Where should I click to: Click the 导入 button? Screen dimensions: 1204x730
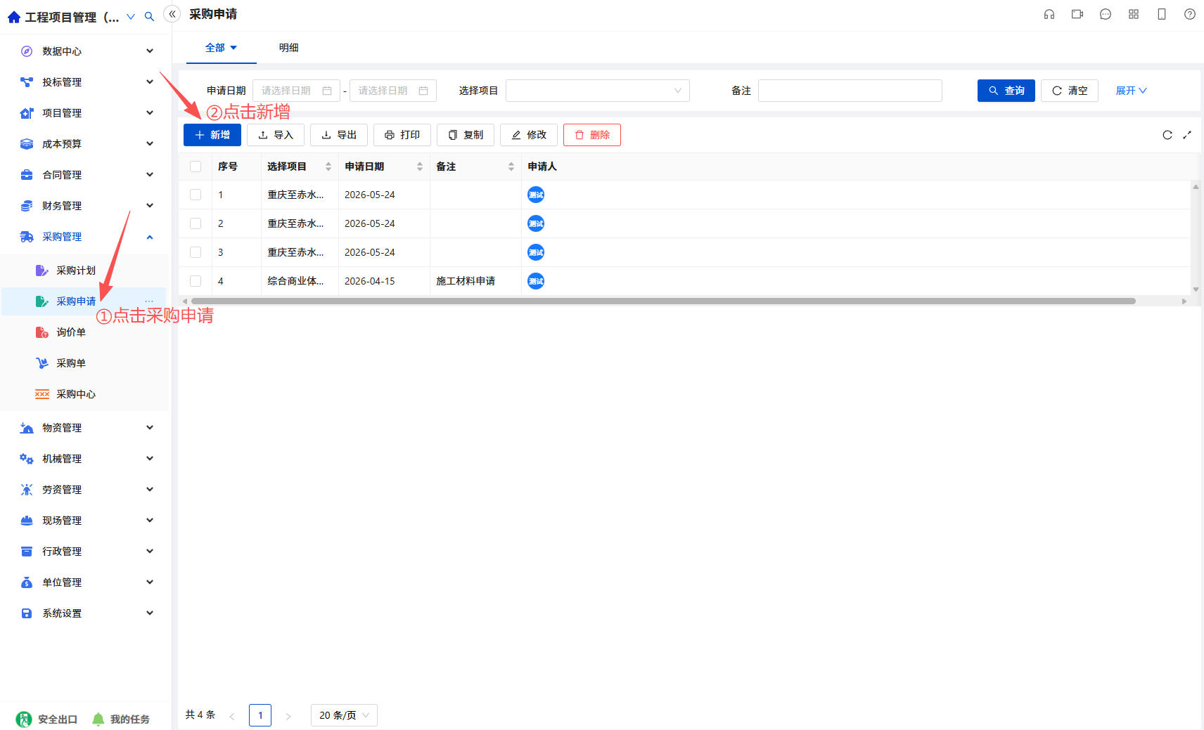276,135
